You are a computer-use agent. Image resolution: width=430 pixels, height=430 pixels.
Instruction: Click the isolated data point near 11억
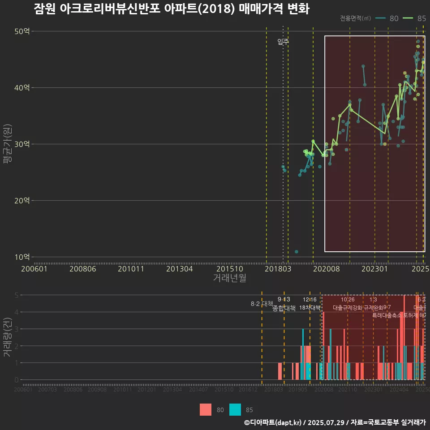pos(297,252)
